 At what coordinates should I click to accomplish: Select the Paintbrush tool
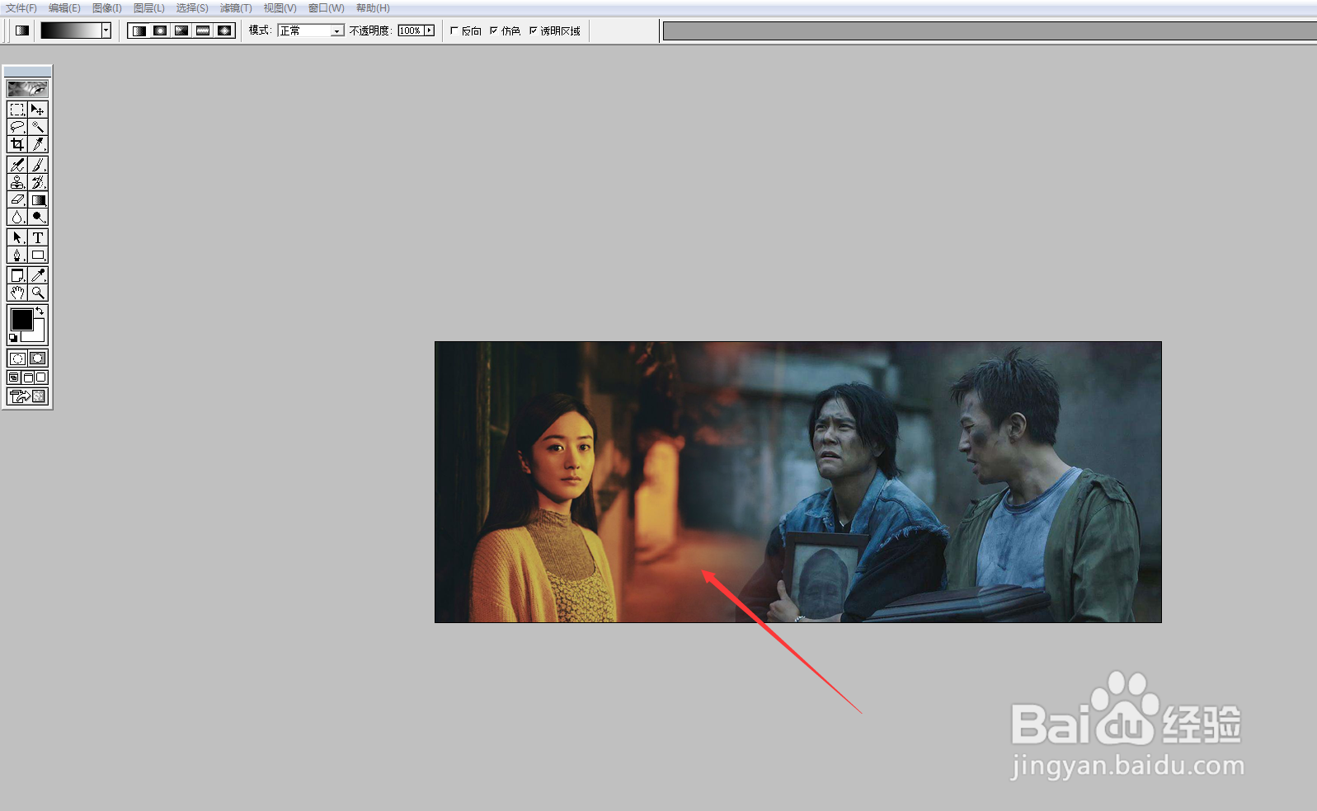38,165
